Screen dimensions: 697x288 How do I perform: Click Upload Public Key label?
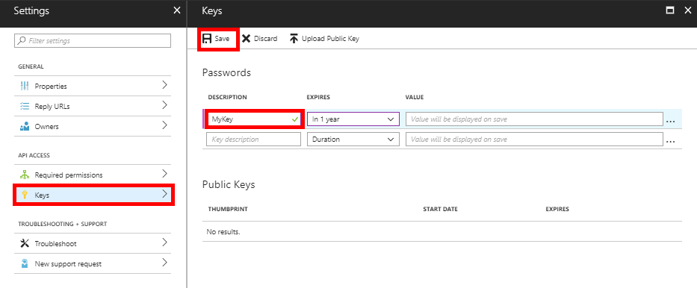(x=330, y=39)
